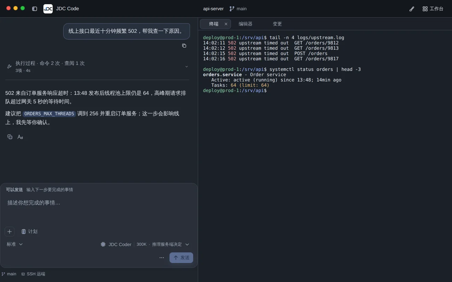The width and height of the screenshot is (452, 282).
Task: Copy the assistant reply below the answer
Action: [10, 137]
